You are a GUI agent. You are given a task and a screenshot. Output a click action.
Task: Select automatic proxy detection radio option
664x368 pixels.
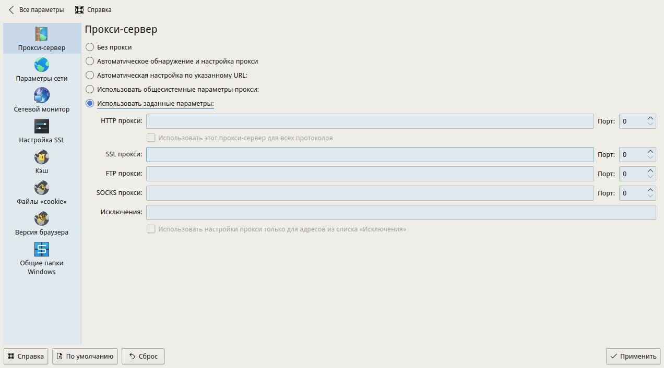pyautogui.click(x=90, y=61)
